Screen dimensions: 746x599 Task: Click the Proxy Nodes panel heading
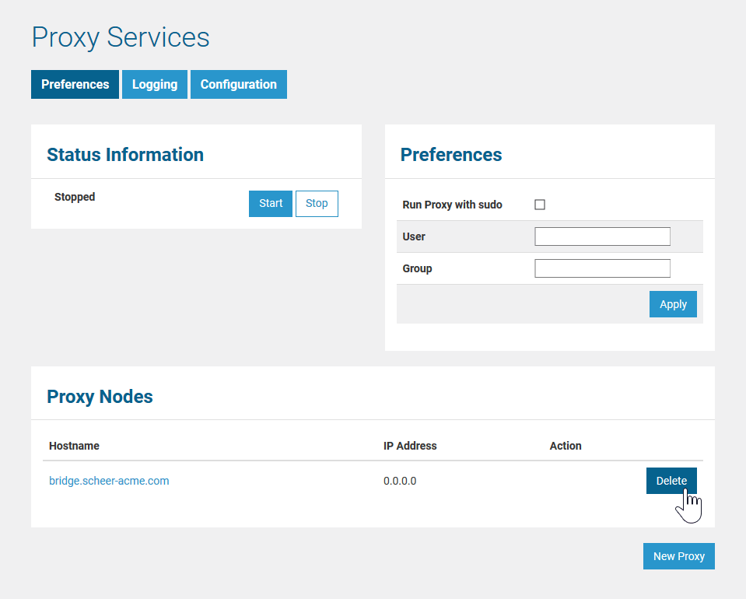click(100, 397)
